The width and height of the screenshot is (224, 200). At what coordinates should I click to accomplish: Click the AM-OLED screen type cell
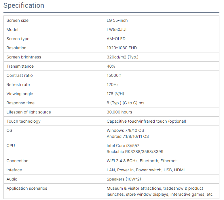click(162, 39)
